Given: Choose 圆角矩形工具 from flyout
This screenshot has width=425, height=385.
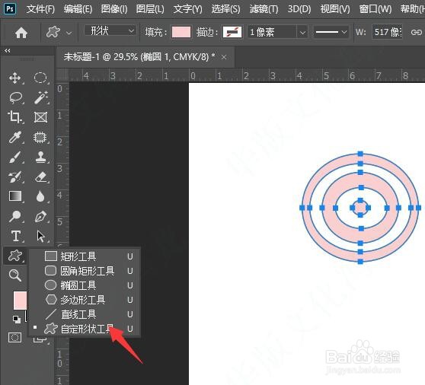Looking at the screenshot, I should point(85,271).
